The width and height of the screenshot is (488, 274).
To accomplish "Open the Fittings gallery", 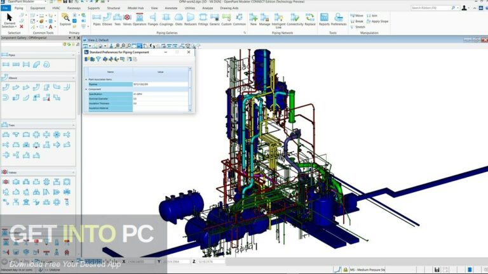I will [x=203, y=19].
